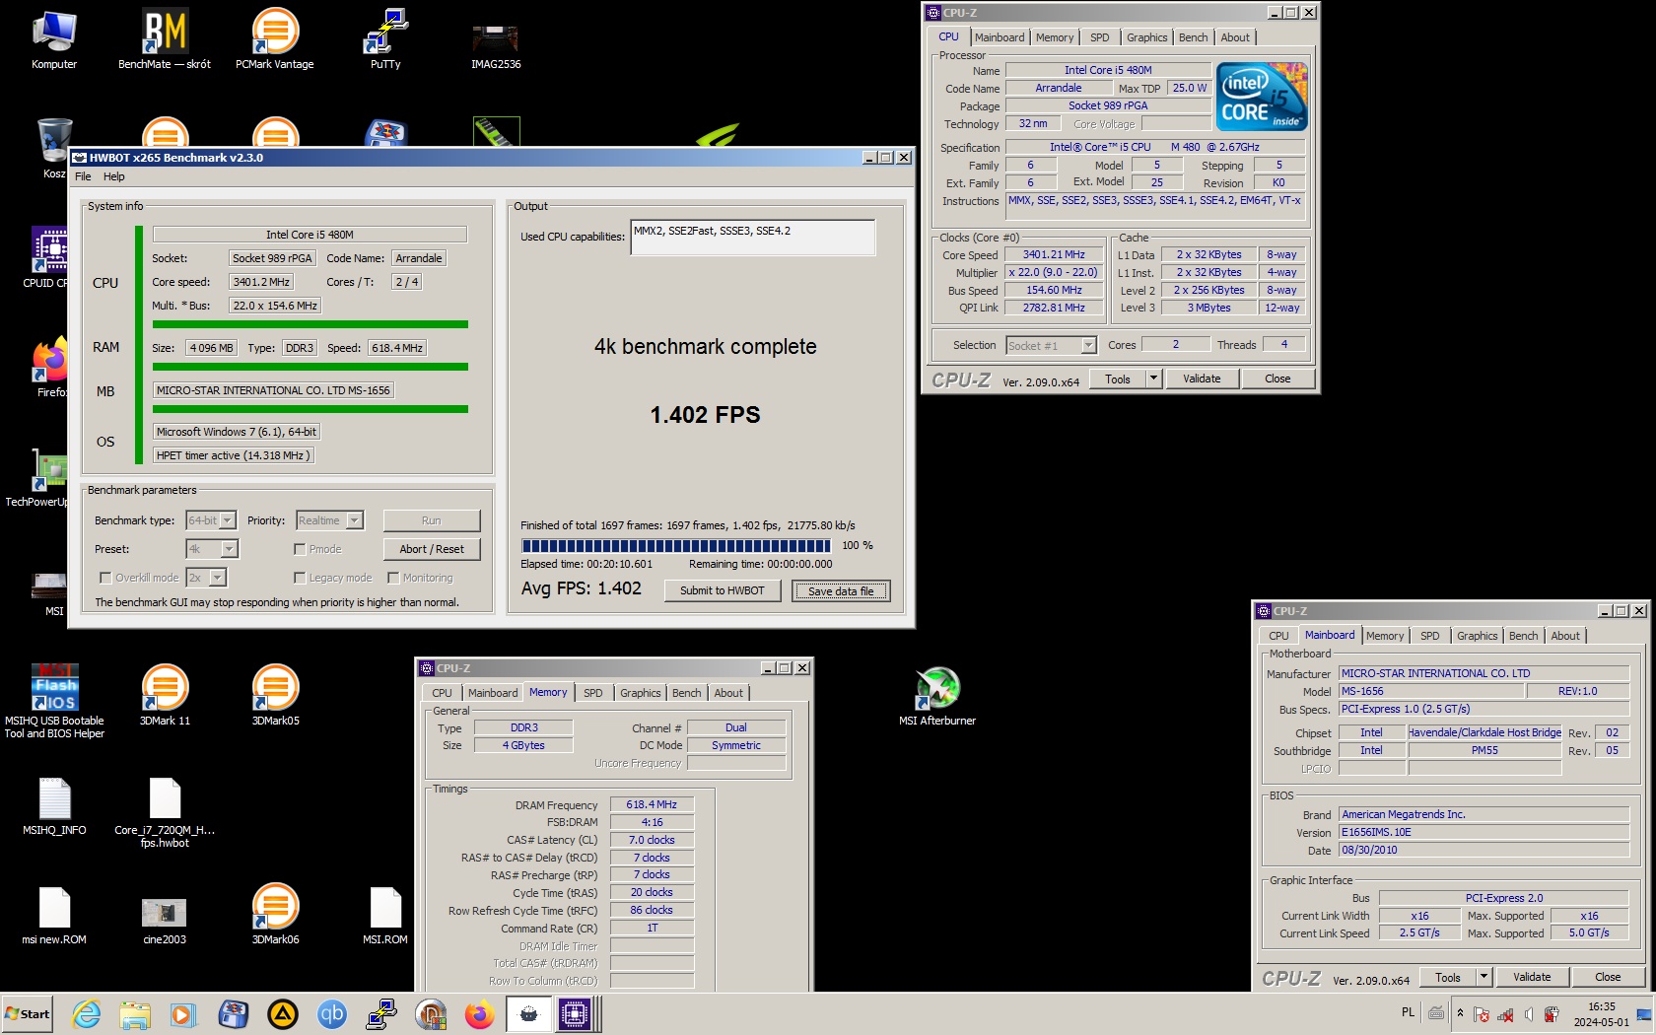Enable the Overkill mode checkbox

pyautogui.click(x=105, y=578)
